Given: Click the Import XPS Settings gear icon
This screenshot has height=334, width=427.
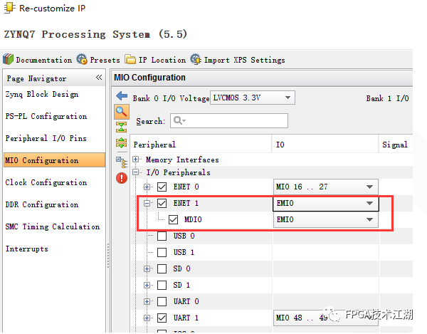Looking at the screenshot, I should click(196, 59).
